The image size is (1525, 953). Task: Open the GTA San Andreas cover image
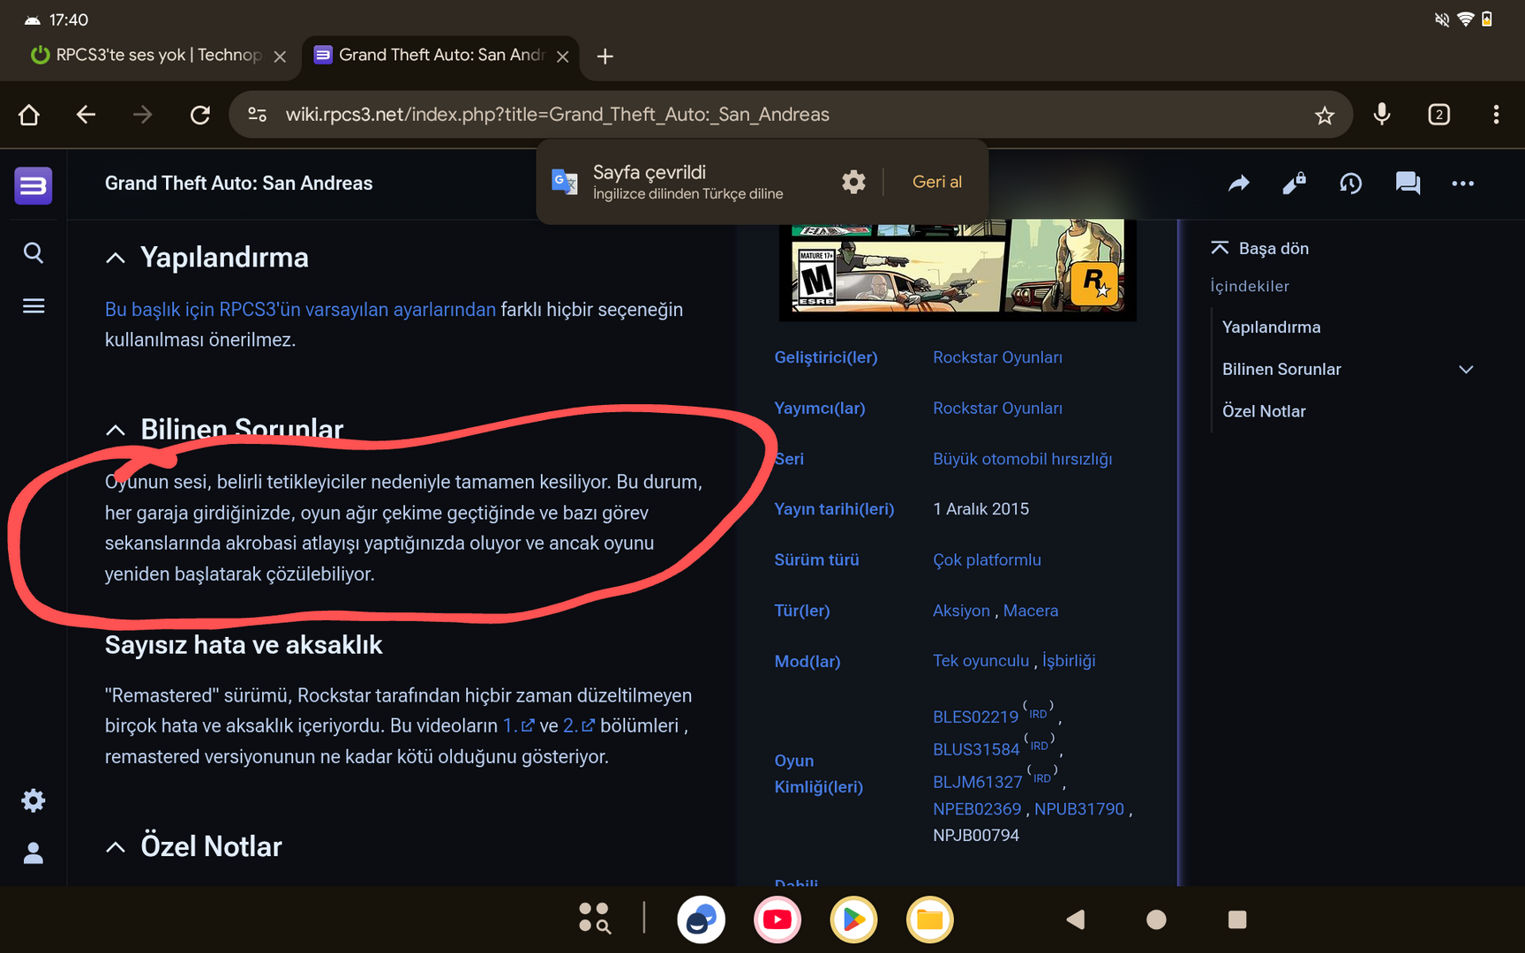958,269
